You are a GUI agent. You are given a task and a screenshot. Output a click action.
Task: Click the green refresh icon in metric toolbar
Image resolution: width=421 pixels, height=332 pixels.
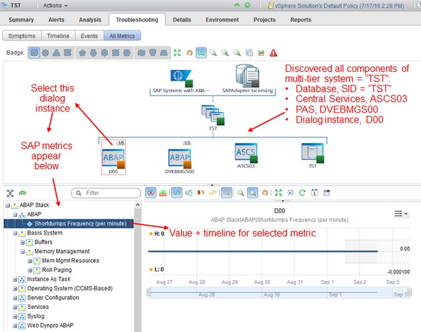pos(302,193)
